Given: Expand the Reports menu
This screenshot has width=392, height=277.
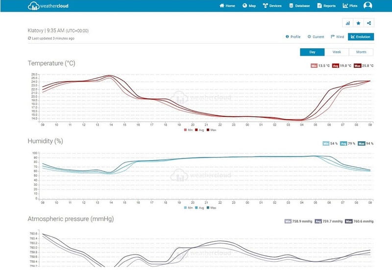Looking at the screenshot, I should pos(326,6).
